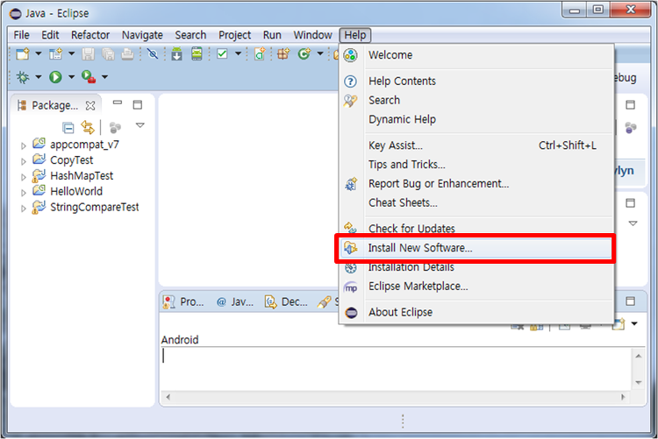Select Check for Updates menu entry
This screenshot has width=658, height=439.
pyautogui.click(x=477, y=227)
